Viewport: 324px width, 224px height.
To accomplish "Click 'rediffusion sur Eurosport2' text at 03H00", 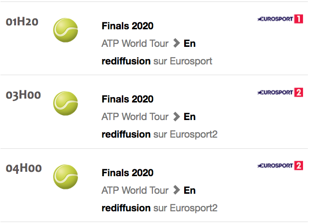I will (x=159, y=135).
